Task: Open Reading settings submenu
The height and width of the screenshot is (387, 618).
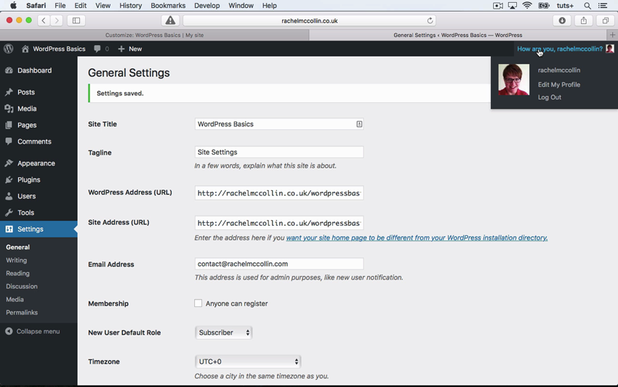Action: pyautogui.click(x=17, y=273)
